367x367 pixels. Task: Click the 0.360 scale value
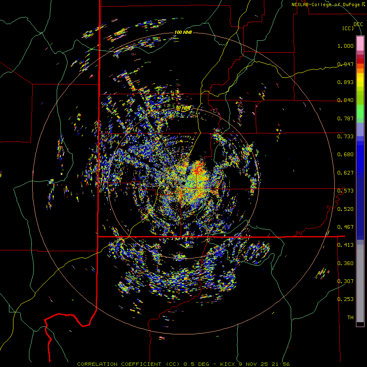pyautogui.click(x=345, y=263)
